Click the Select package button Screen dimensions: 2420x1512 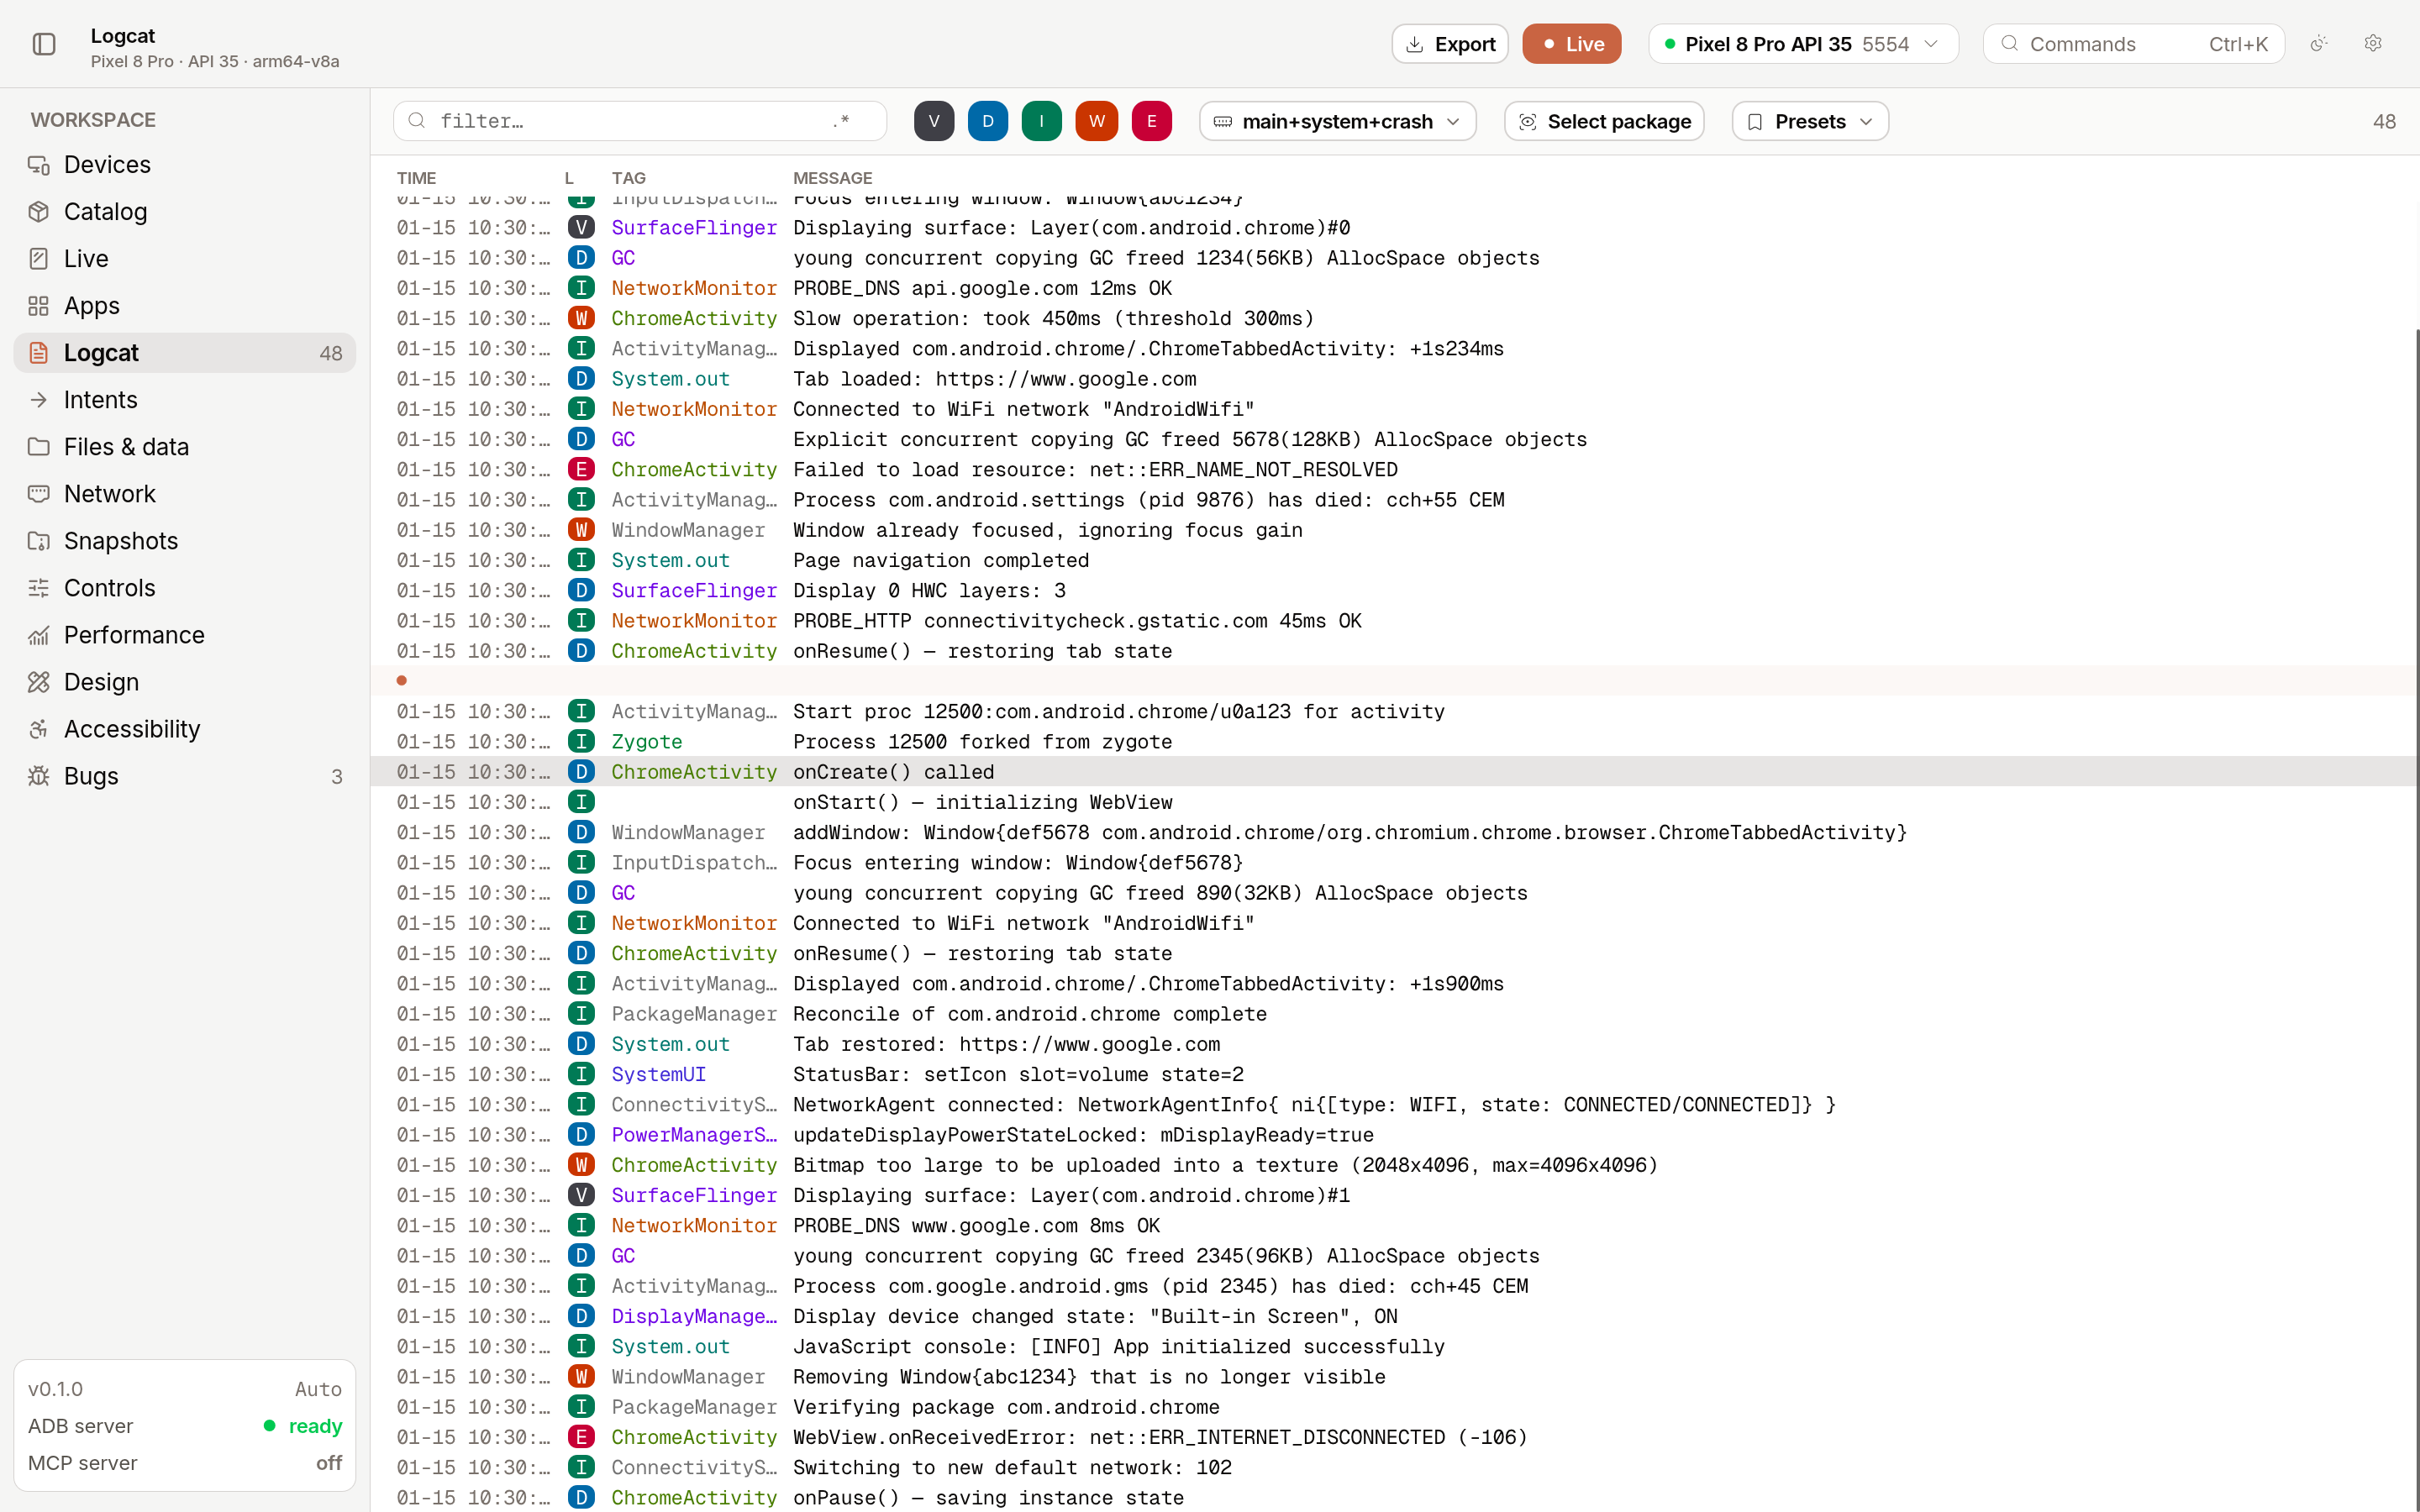[x=1604, y=121]
